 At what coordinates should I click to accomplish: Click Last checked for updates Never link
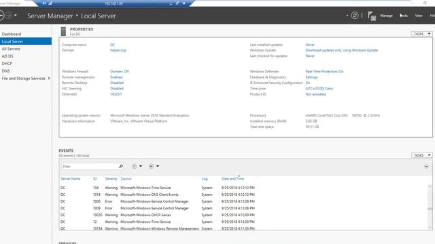(x=310, y=56)
